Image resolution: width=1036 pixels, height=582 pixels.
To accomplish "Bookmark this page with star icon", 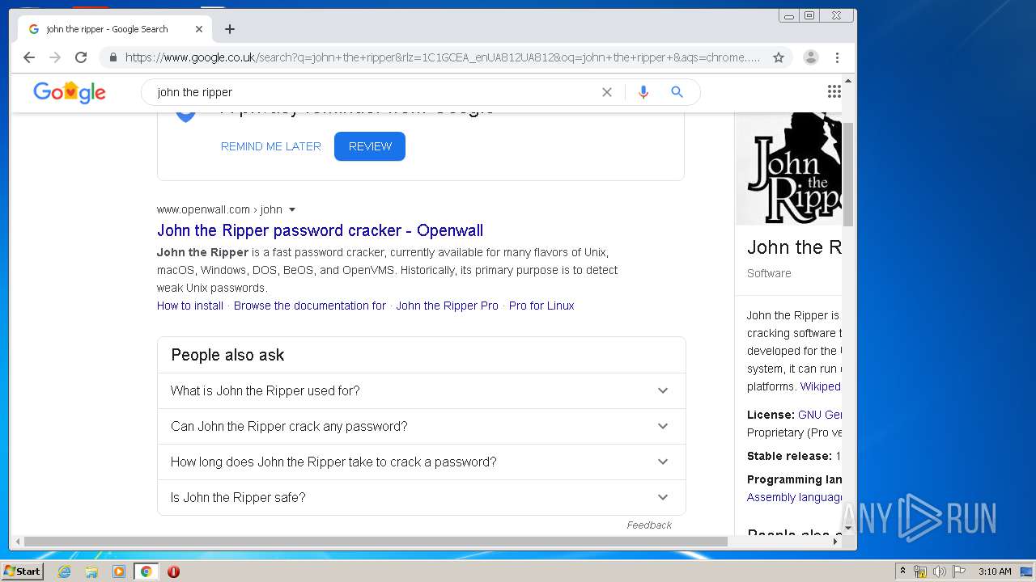I will coord(779,57).
